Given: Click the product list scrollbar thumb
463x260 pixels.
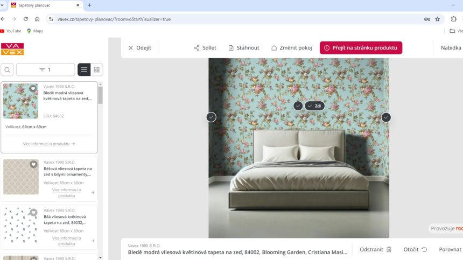Looking at the screenshot, I should tap(100, 95).
